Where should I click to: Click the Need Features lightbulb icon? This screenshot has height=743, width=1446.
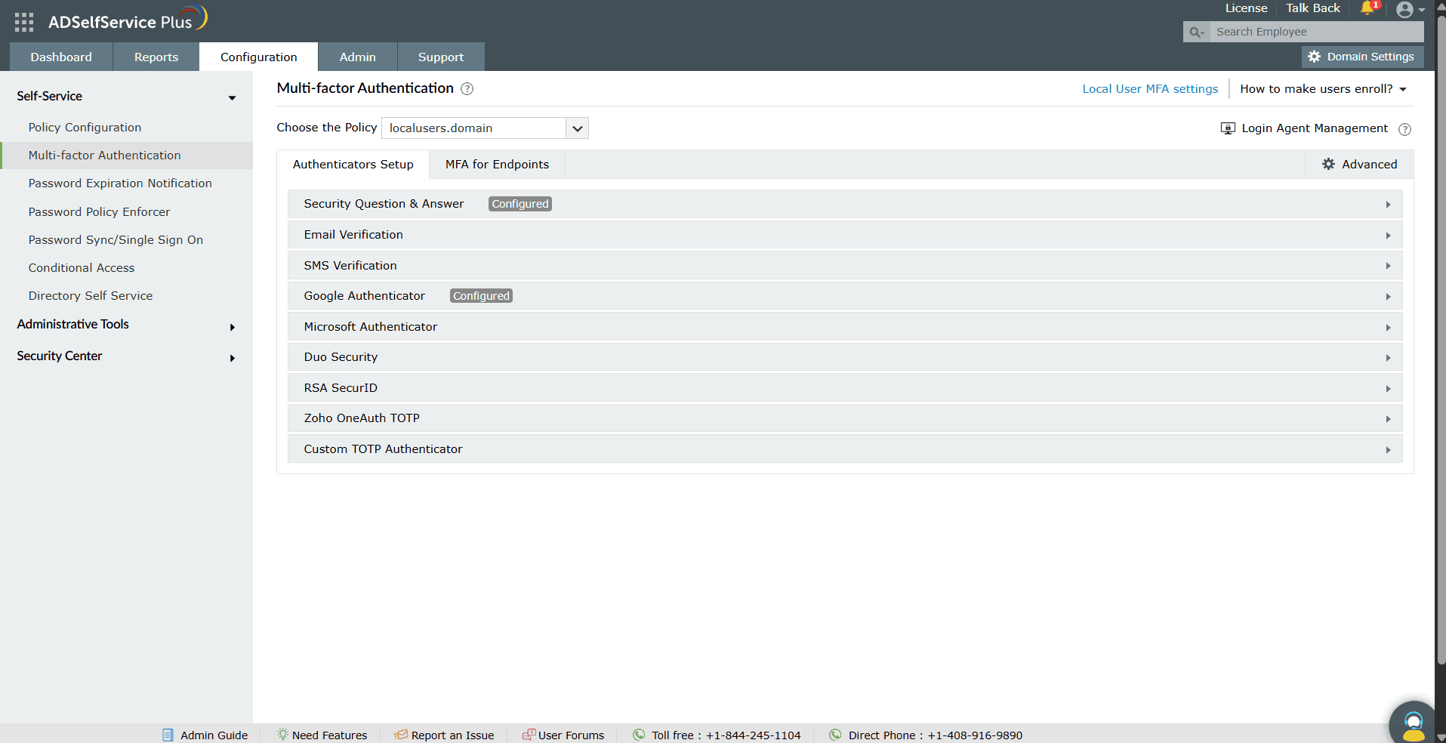pyautogui.click(x=282, y=734)
